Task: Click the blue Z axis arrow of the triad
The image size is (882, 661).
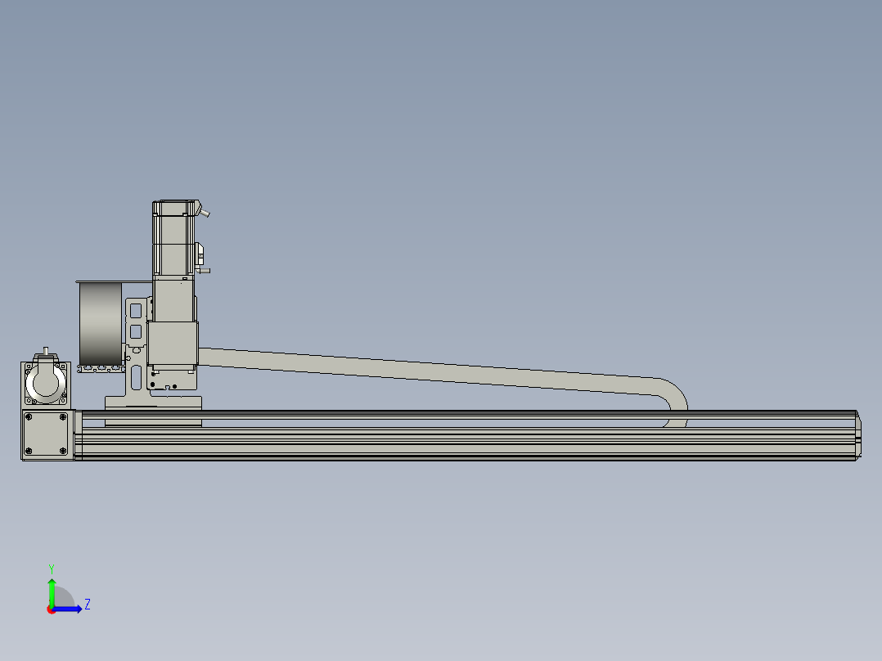Action: 69,609
